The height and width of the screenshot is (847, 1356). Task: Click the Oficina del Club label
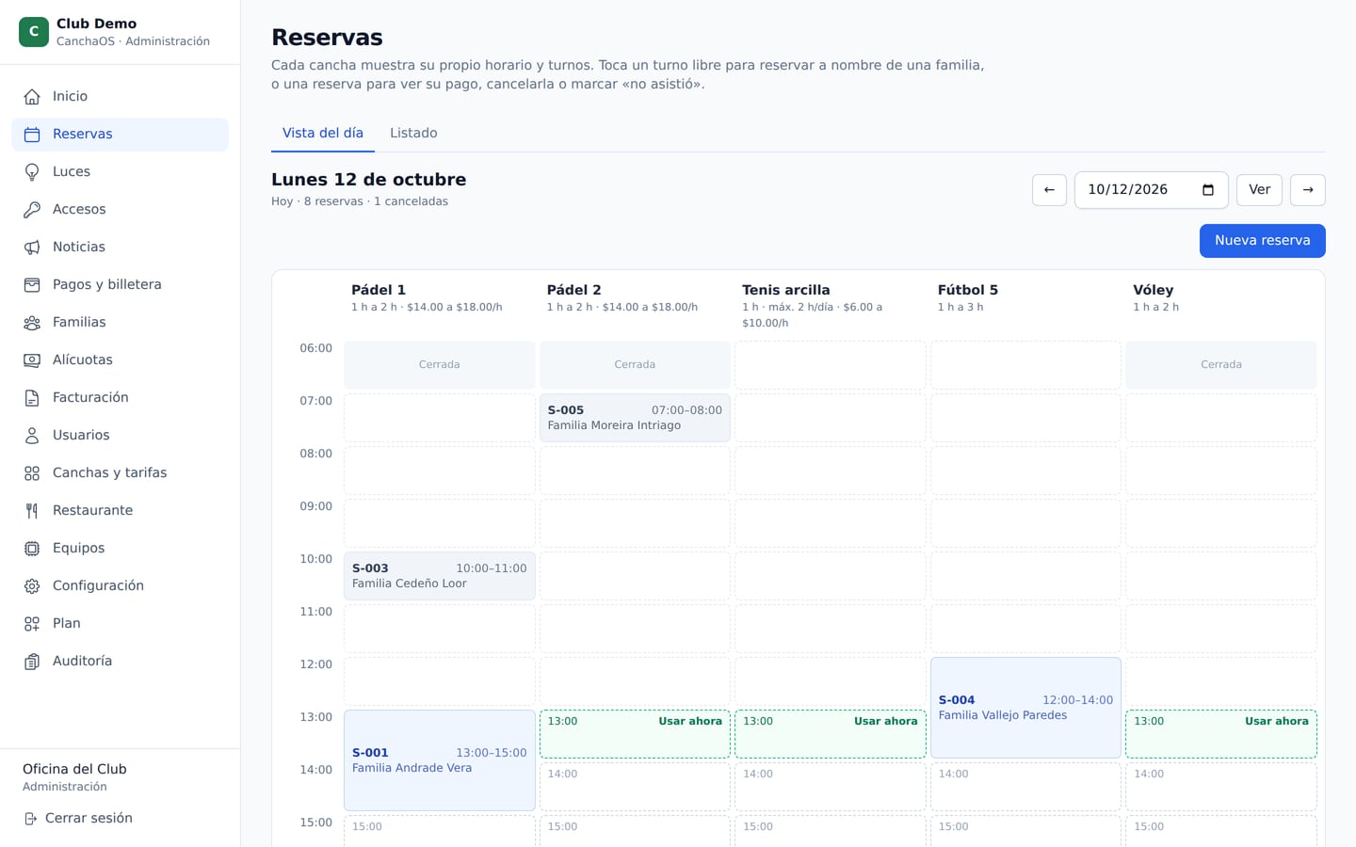(74, 769)
